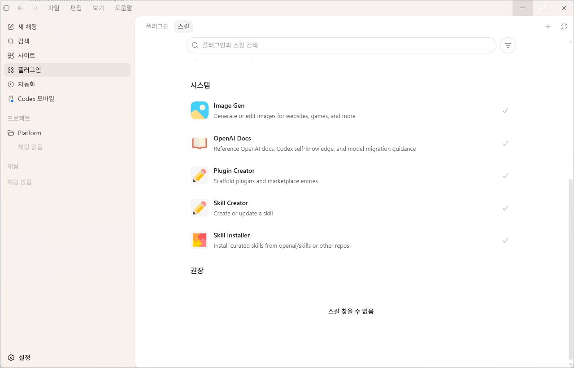Screen dimensions: 574x368
Task: Open the Skill Creator skill title
Action: click(x=231, y=203)
